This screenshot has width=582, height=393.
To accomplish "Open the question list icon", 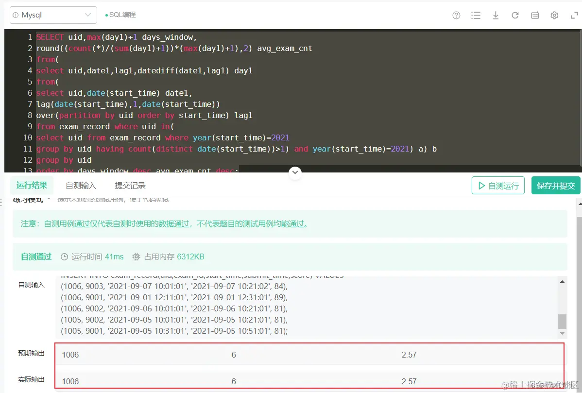I will 476,15.
